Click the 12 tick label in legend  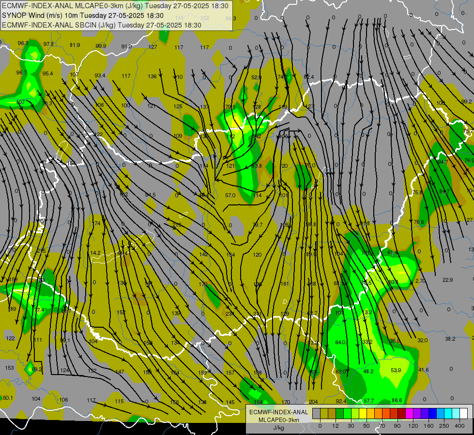tap(335, 426)
